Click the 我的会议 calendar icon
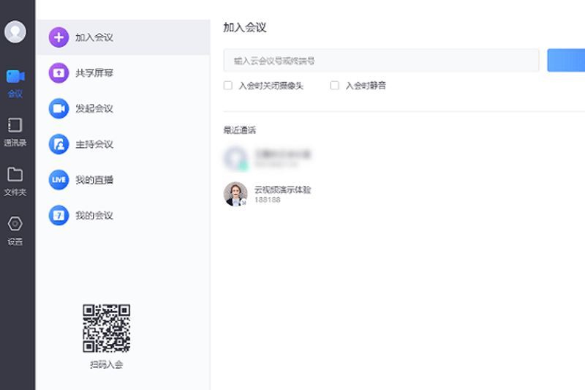The height and width of the screenshot is (390, 585). pos(58,215)
